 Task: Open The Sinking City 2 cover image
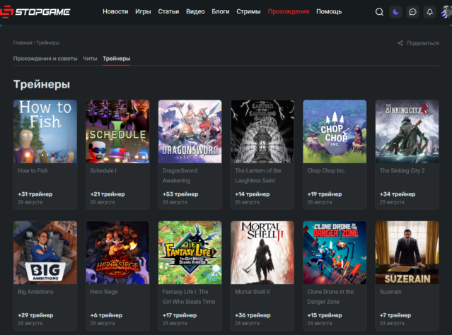click(407, 131)
